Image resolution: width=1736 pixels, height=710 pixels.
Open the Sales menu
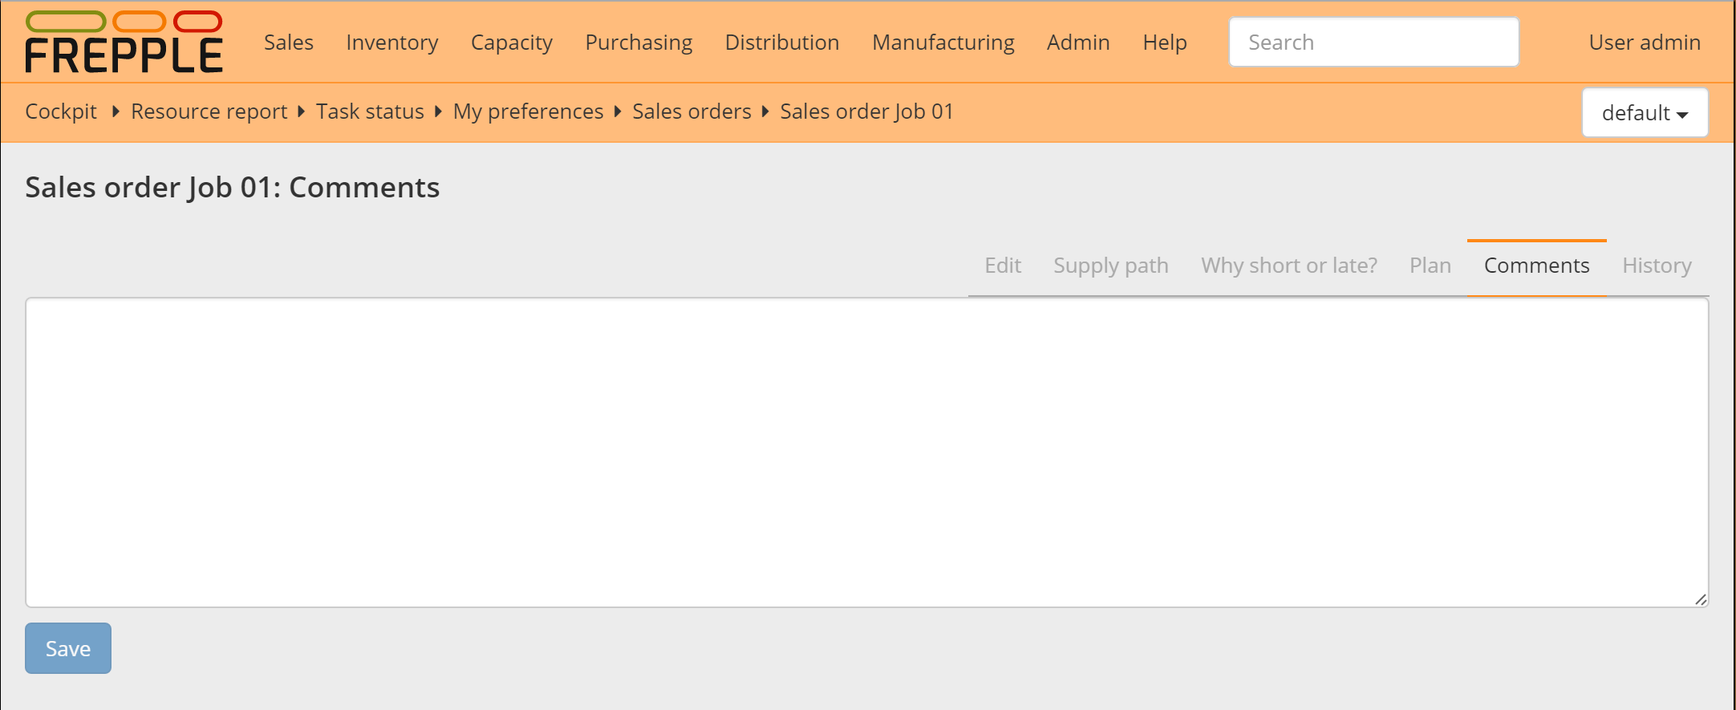[x=289, y=43]
